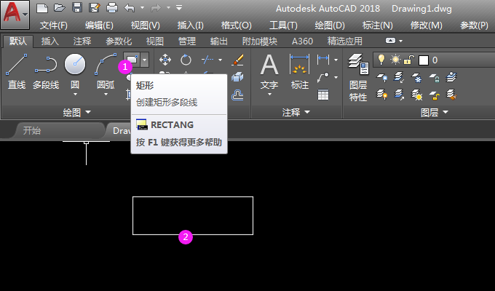Toggle the layer 0 freeze sun icon

coord(395,60)
